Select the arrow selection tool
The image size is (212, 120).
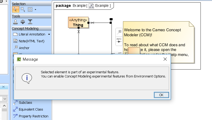coord(15,9)
